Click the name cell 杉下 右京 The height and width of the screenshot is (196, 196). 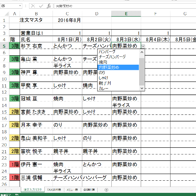36,46
